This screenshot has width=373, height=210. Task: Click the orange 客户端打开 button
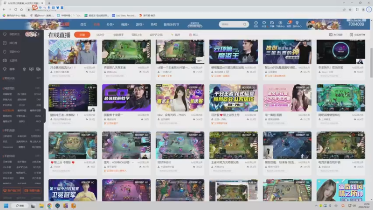click(x=12, y=191)
